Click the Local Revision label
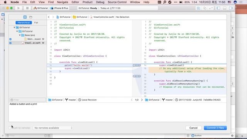 [x=89, y=100]
